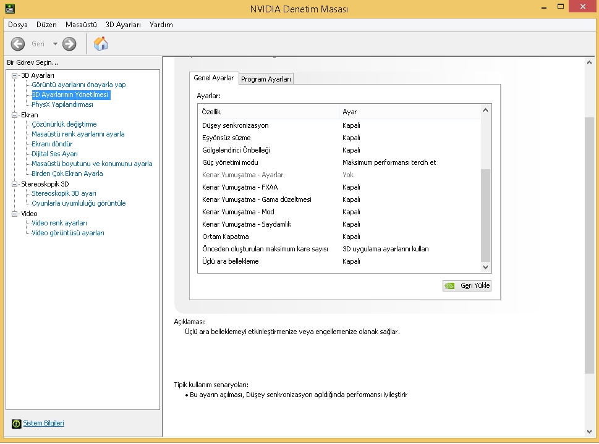Click the Maksimum performansı tercih et value
Viewport: 599px width, 444px height.
tap(389, 162)
